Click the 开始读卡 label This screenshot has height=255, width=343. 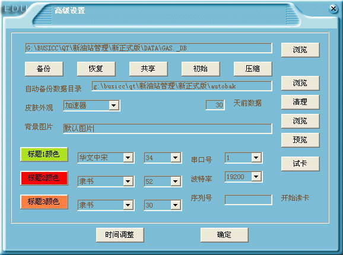295,198
